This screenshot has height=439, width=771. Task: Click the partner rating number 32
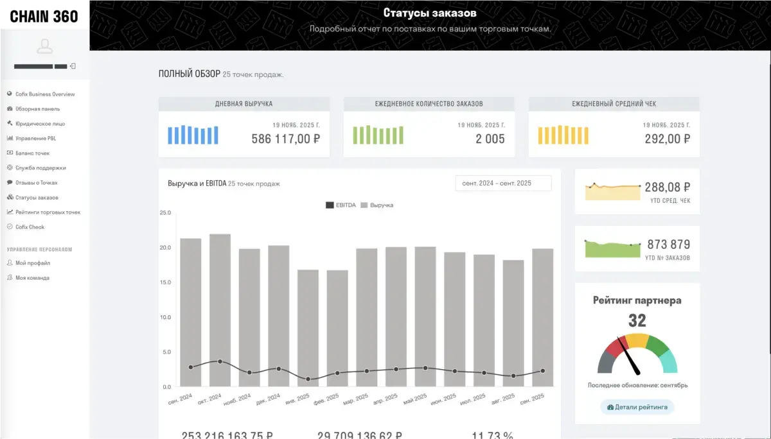637,320
